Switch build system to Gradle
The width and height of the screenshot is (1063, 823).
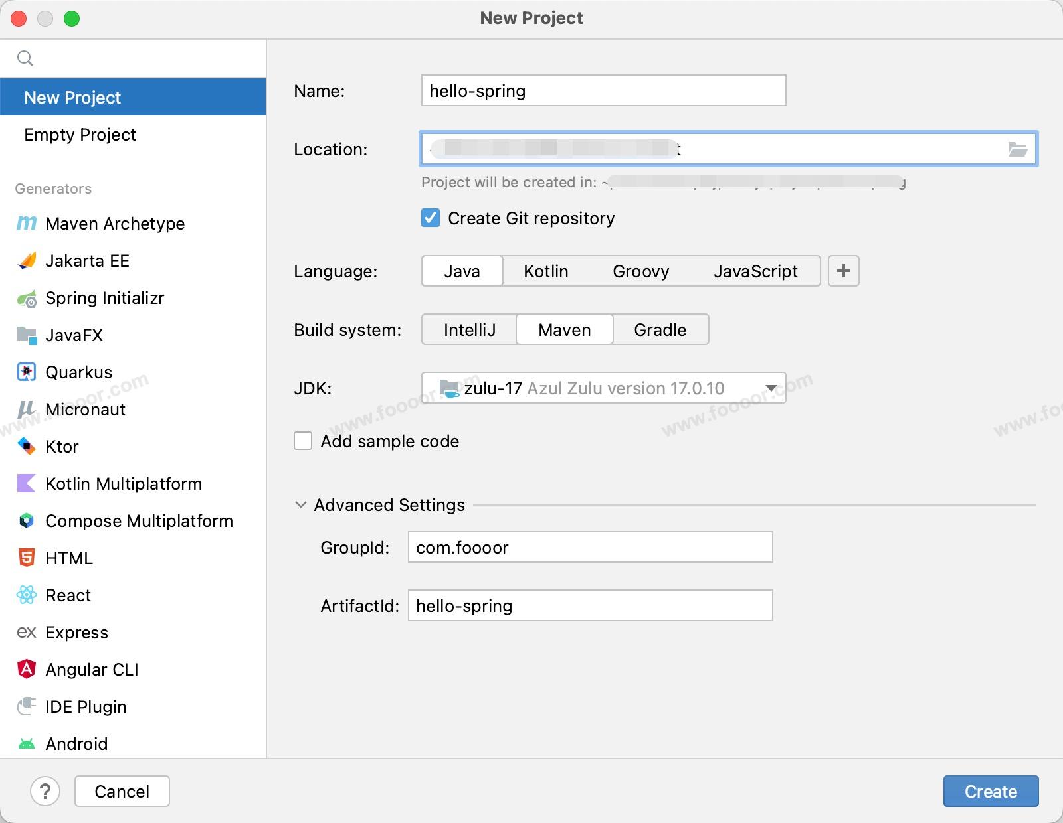click(x=660, y=330)
